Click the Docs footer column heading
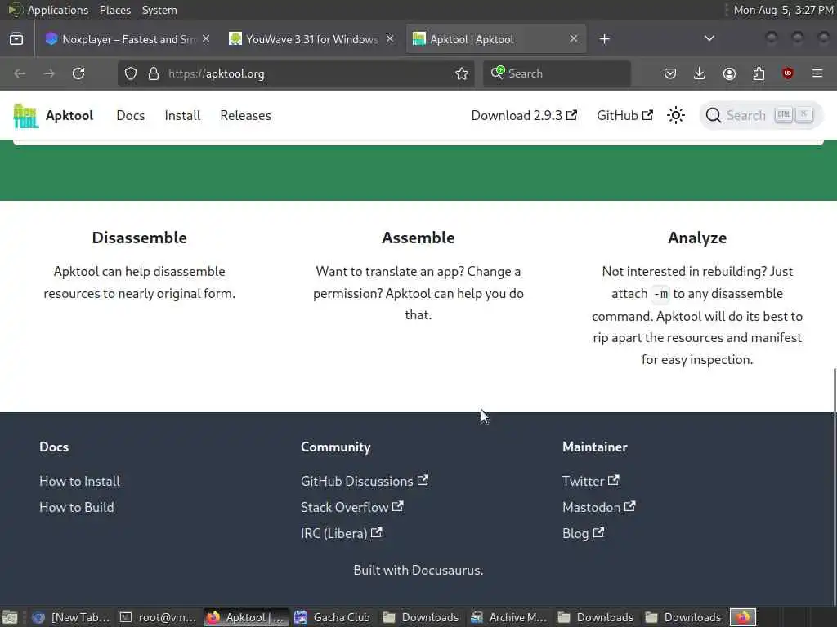837x627 pixels. [54, 447]
